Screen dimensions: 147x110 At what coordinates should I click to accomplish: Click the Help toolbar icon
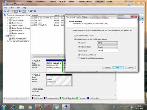[28, 11]
